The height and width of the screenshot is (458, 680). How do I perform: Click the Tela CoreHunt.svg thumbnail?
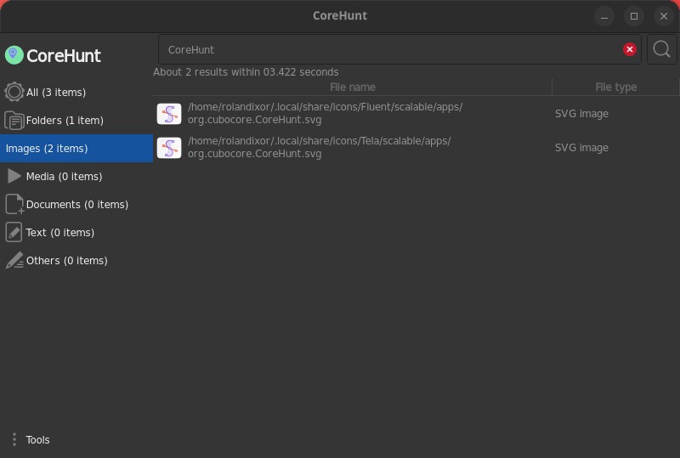pos(169,148)
